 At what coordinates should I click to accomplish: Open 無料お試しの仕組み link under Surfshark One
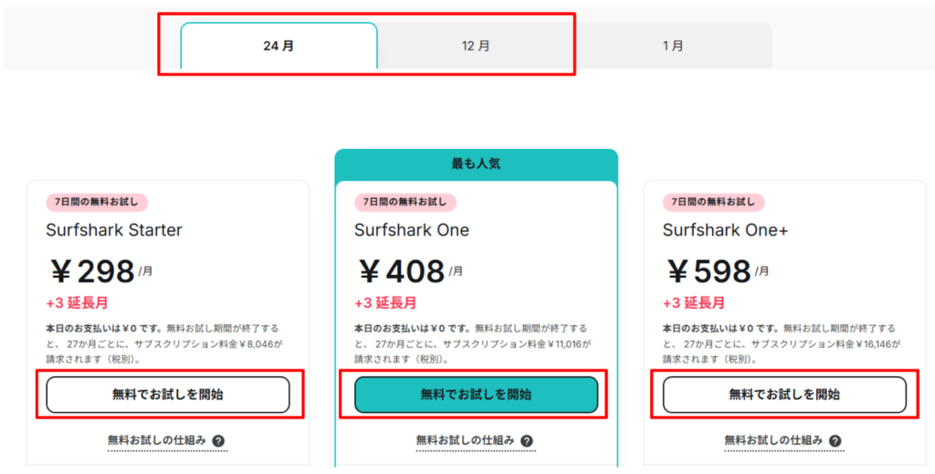click(465, 441)
